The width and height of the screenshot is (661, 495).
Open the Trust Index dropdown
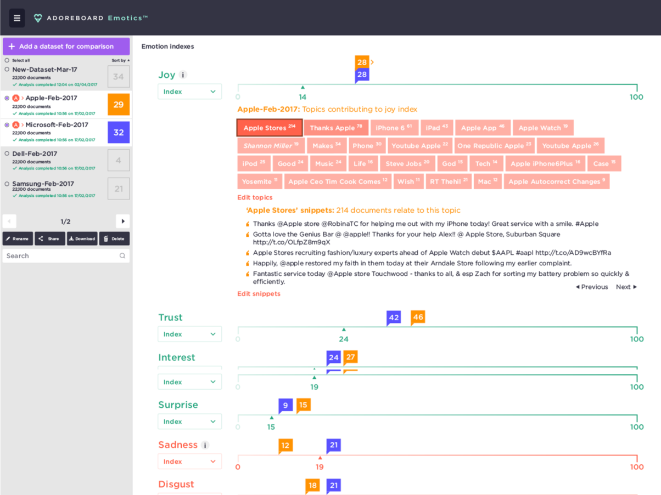click(190, 334)
